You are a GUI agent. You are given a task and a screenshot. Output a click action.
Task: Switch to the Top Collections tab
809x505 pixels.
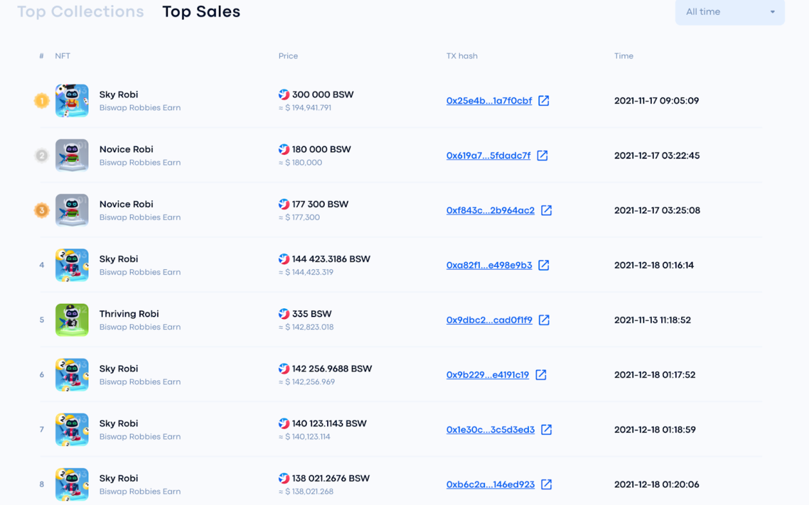(x=81, y=11)
